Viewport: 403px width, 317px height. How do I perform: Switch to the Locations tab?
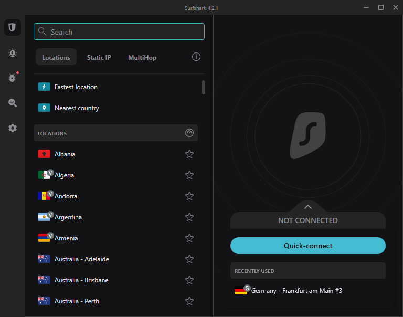56,57
